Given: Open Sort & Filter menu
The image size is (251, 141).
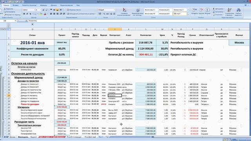Looking at the screenshot, I should (229, 12).
